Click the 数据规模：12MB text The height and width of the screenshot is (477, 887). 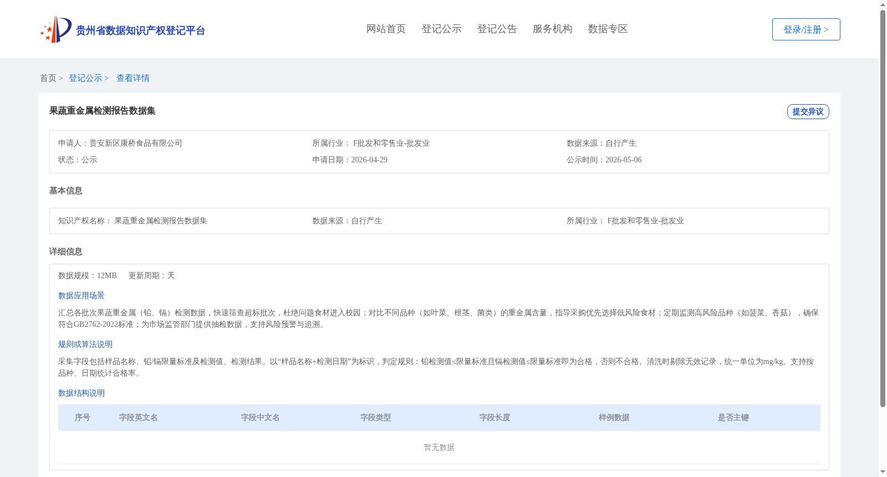pyautogui.click(x=88, y=275)
